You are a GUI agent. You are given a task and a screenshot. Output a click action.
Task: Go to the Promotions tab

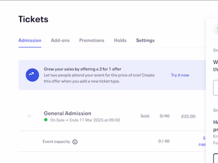[x=92, y=40]
